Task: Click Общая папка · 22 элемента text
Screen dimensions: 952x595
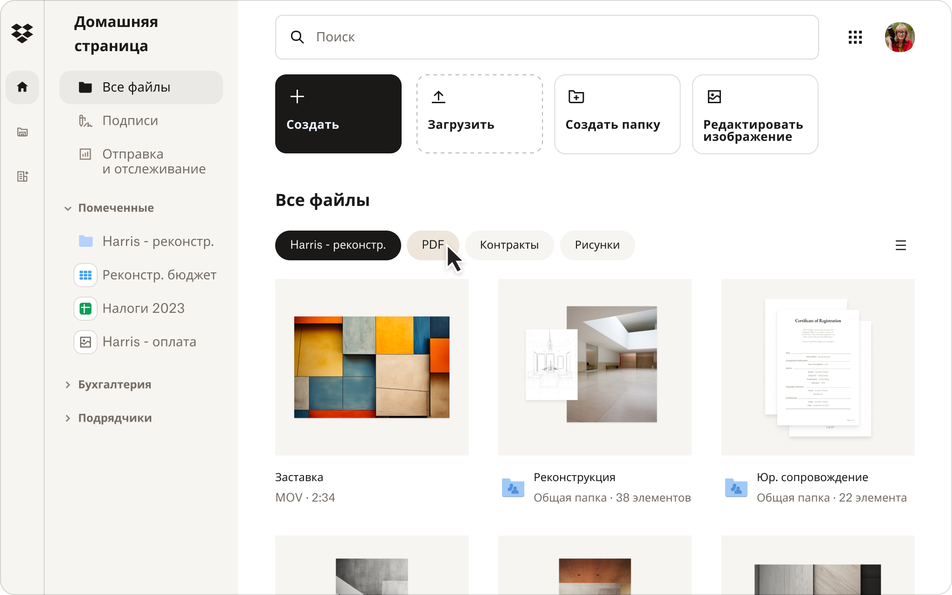Action: [x=832, y=498]
